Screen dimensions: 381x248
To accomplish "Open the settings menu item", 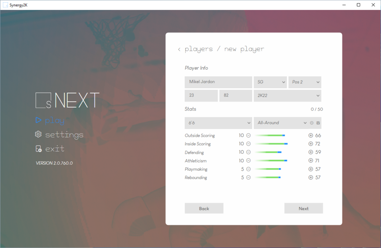I will (64, 135).
